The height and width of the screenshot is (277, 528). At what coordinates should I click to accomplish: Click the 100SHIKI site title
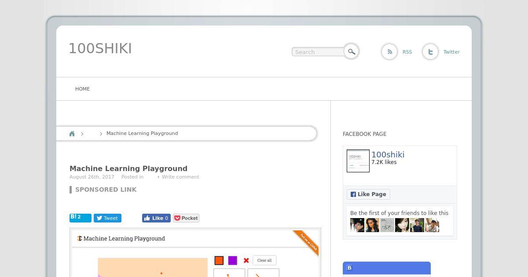[x=100, y=48]
